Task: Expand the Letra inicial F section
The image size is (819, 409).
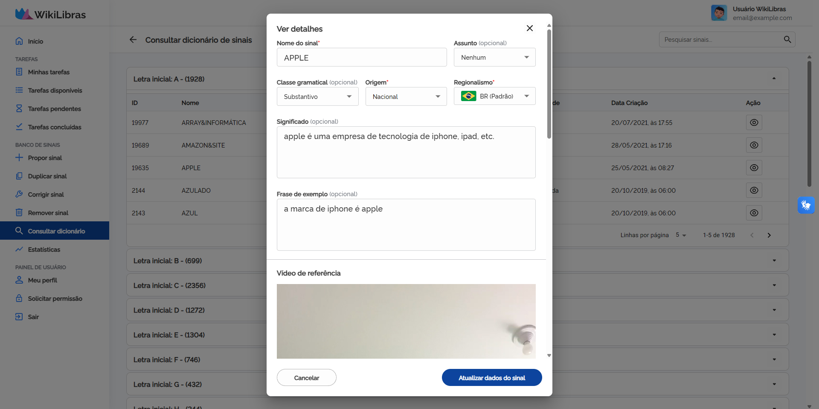Action: pos(774,360)
